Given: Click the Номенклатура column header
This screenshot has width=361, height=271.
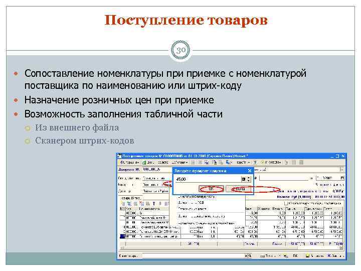Looking at the screenshot, I should tap(154, 209).
